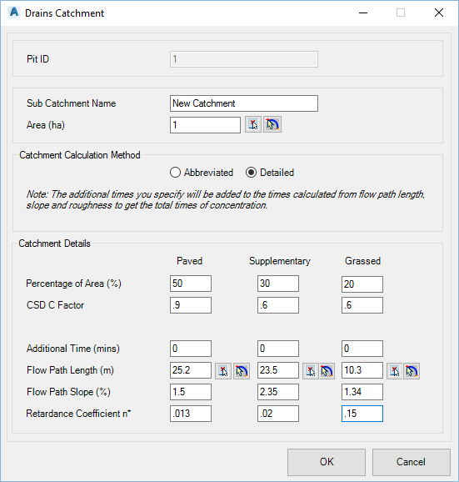This screenshot has height=482, width=459.
Task: Select the Abbreviated calculation method
Action: (x=202, y=173)
